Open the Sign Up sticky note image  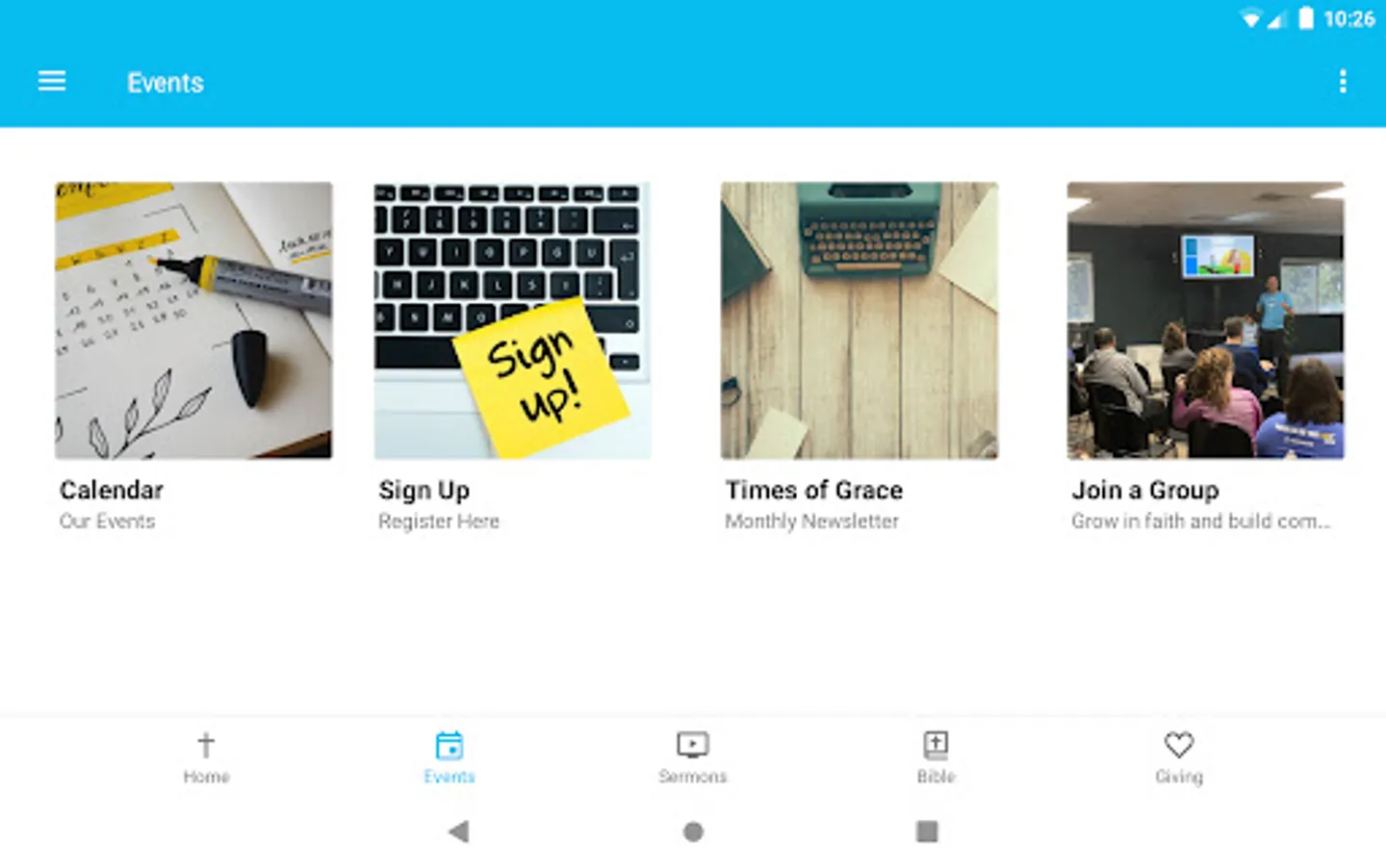click(513, 320)
